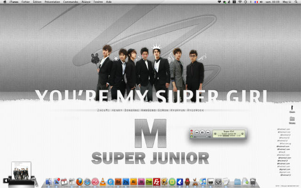Screen dimensions: 301x188
Task: Open the Apple menu
Action: (5, 2)
